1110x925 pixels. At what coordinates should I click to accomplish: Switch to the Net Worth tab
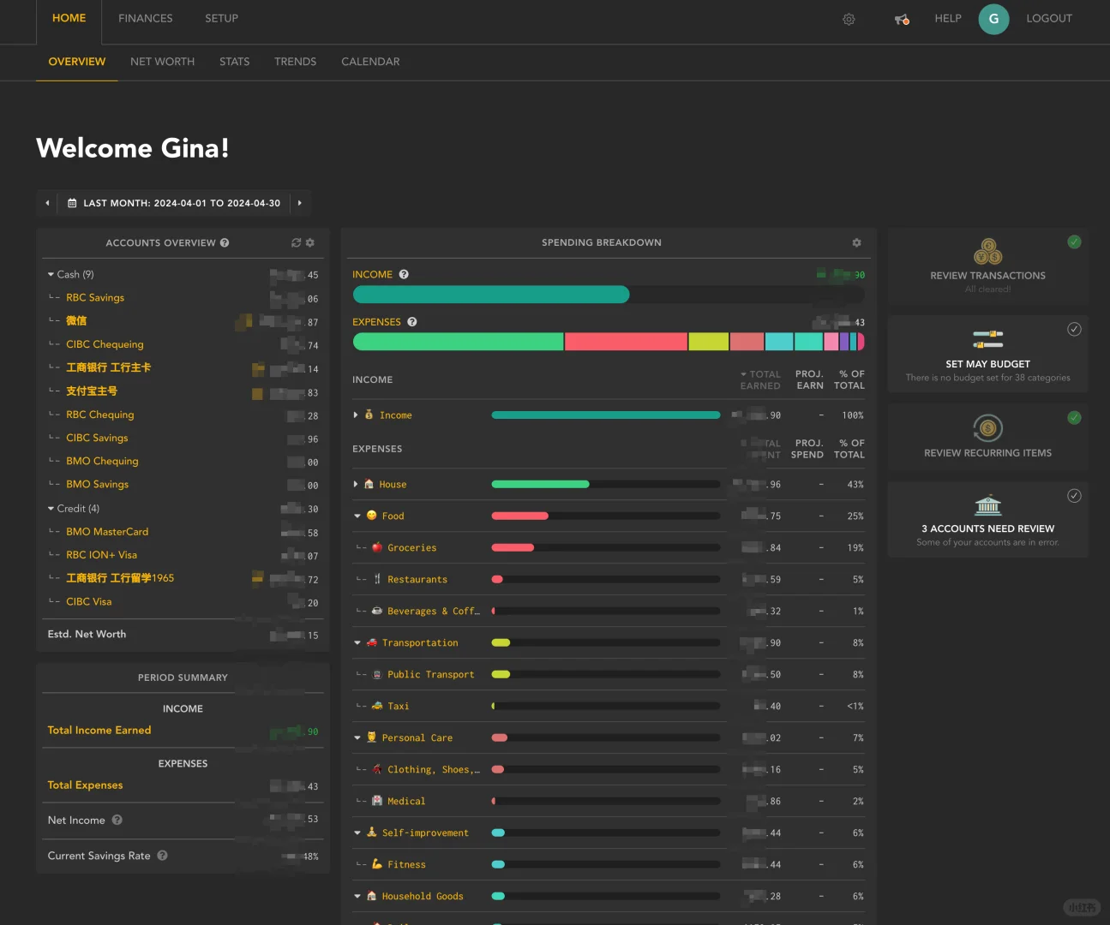point(162,62)
